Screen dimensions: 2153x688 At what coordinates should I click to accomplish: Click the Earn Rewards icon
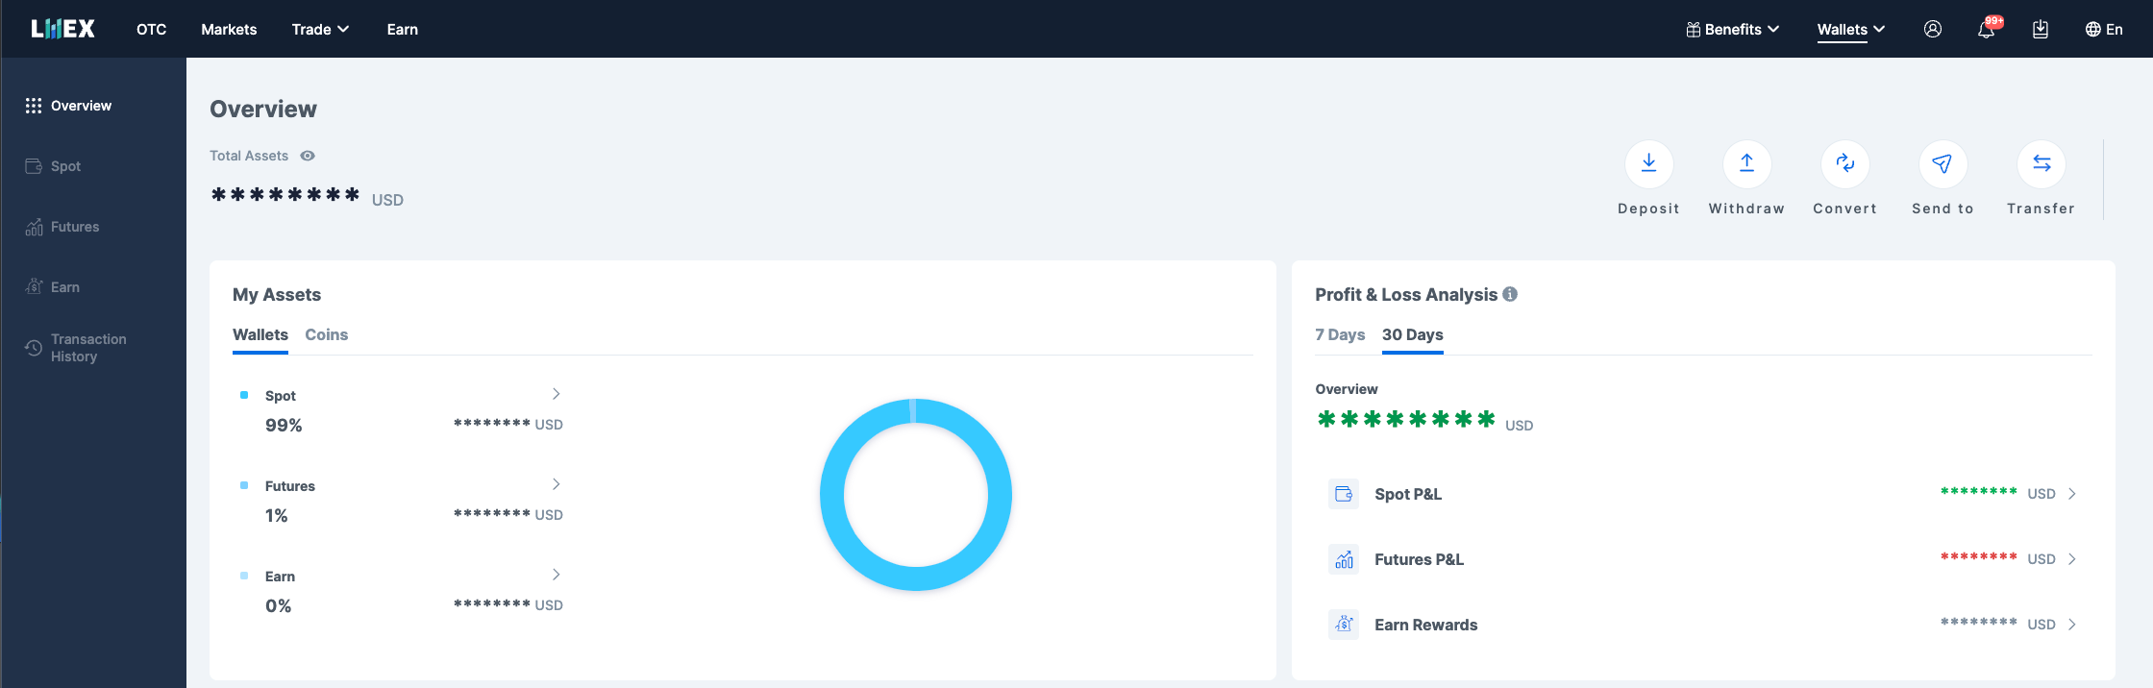pos(1344,625)
